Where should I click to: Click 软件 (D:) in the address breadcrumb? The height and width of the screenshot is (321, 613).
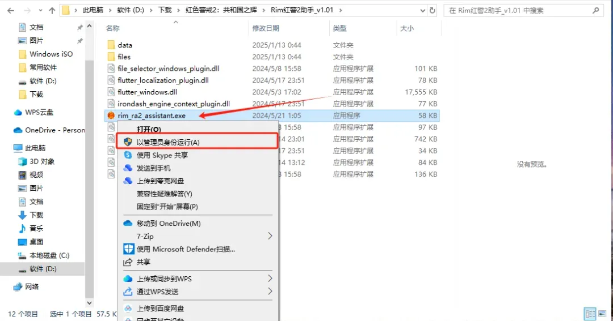coord(131,10)
